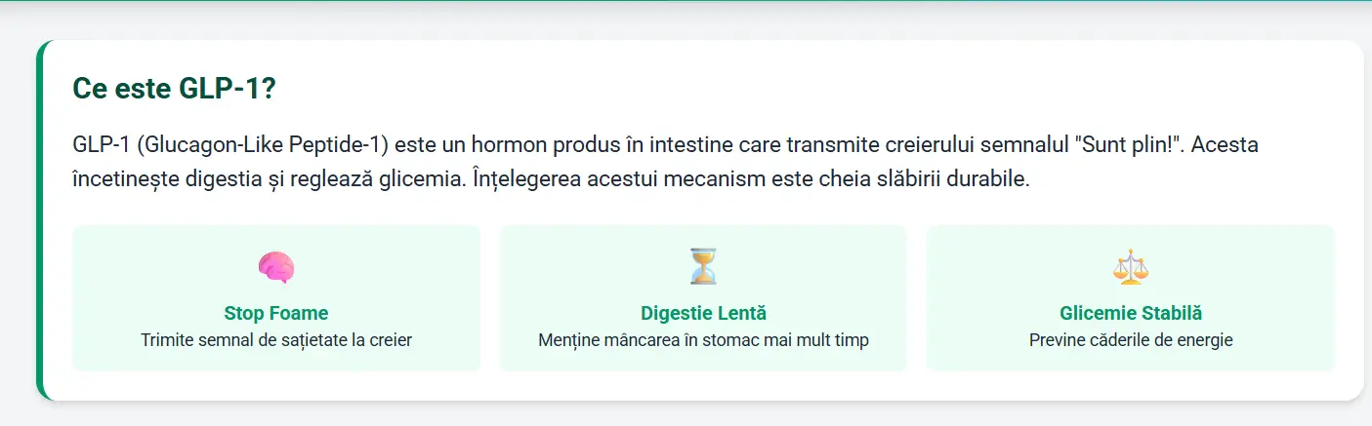Image resolution: width=1372 pixels, height=426 pixels.
Task: Click the pink brain icon
Action: (276, 267)
